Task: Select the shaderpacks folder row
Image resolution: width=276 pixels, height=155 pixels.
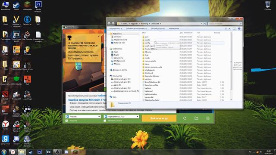Action: [183, 70]
